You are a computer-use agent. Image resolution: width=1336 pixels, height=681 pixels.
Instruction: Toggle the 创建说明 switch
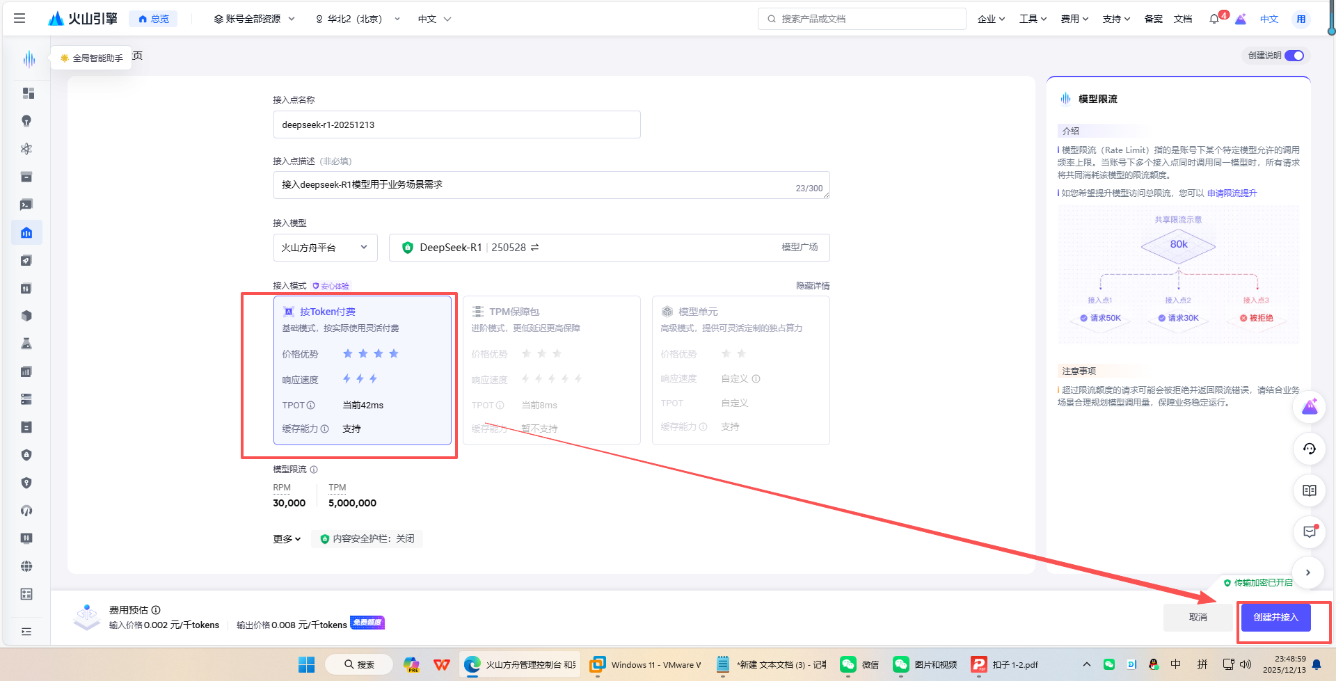coord(1294,56)
